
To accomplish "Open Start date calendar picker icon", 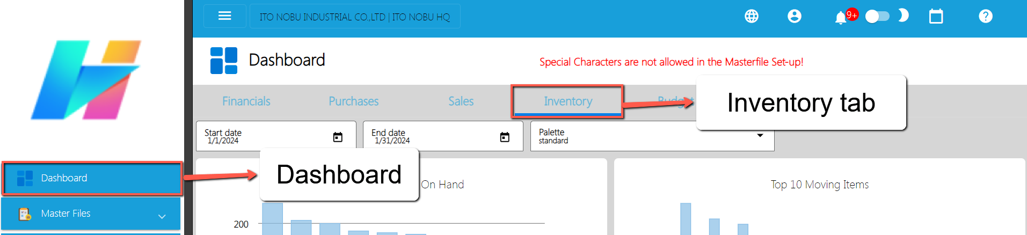I will click(338, 137).
